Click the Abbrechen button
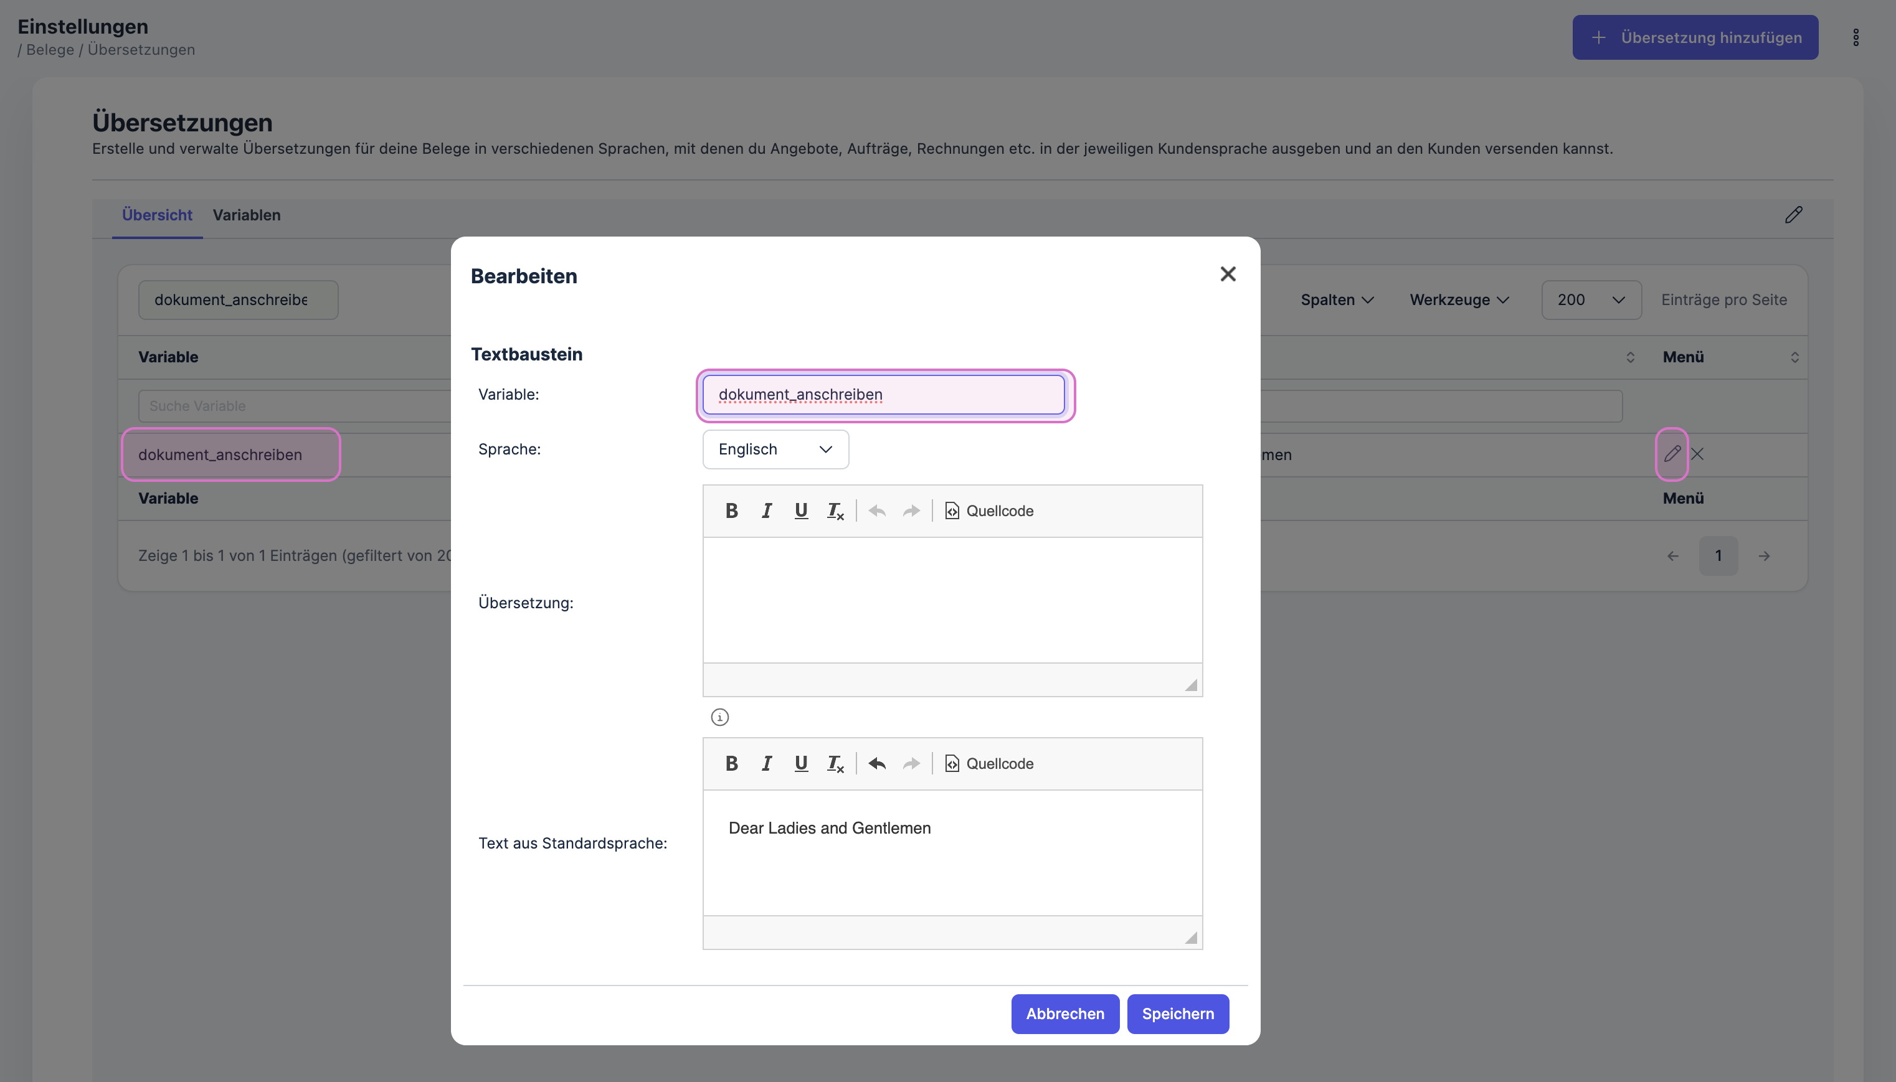 [x=1064, y=1014]
